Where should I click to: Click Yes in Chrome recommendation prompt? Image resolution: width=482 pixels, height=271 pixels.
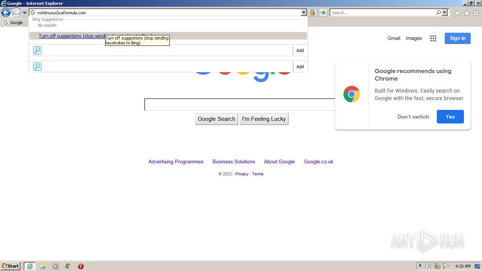450,117
